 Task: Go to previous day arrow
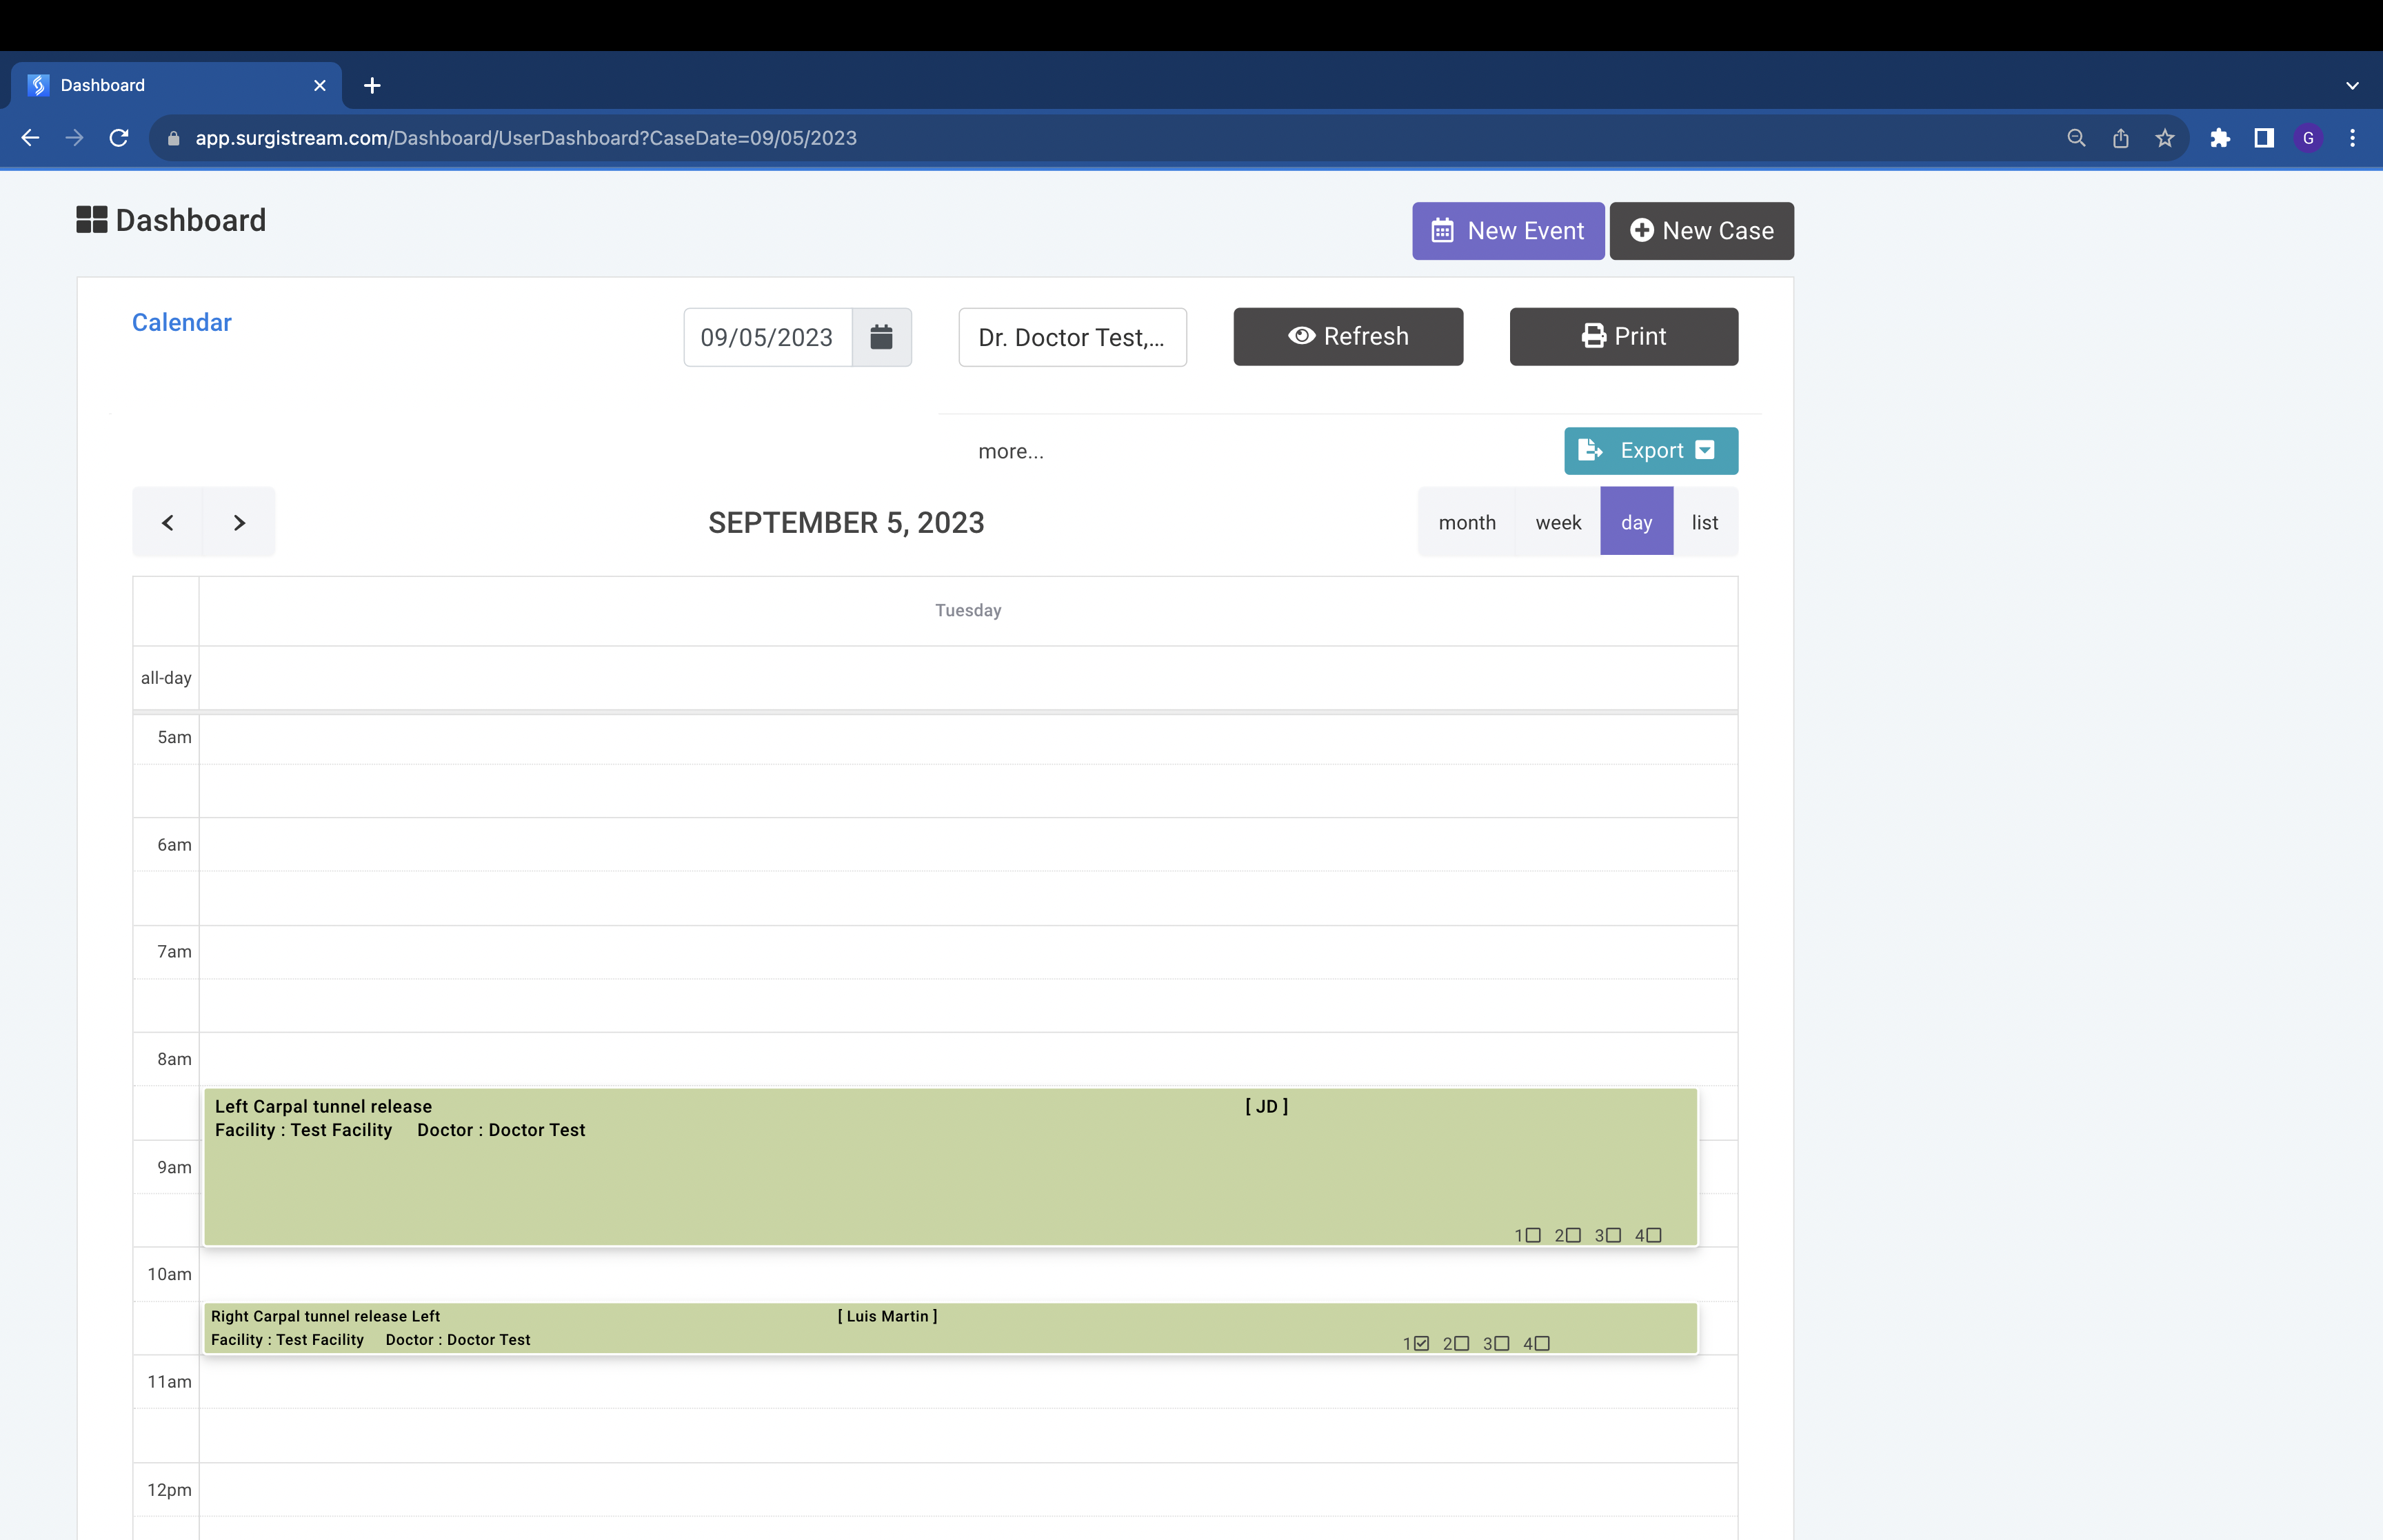pyautogui.click(x=168, y=522)
